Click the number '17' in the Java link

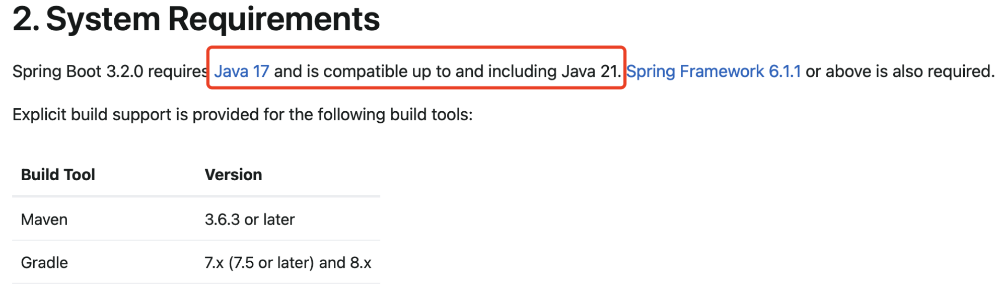(261, 71)
